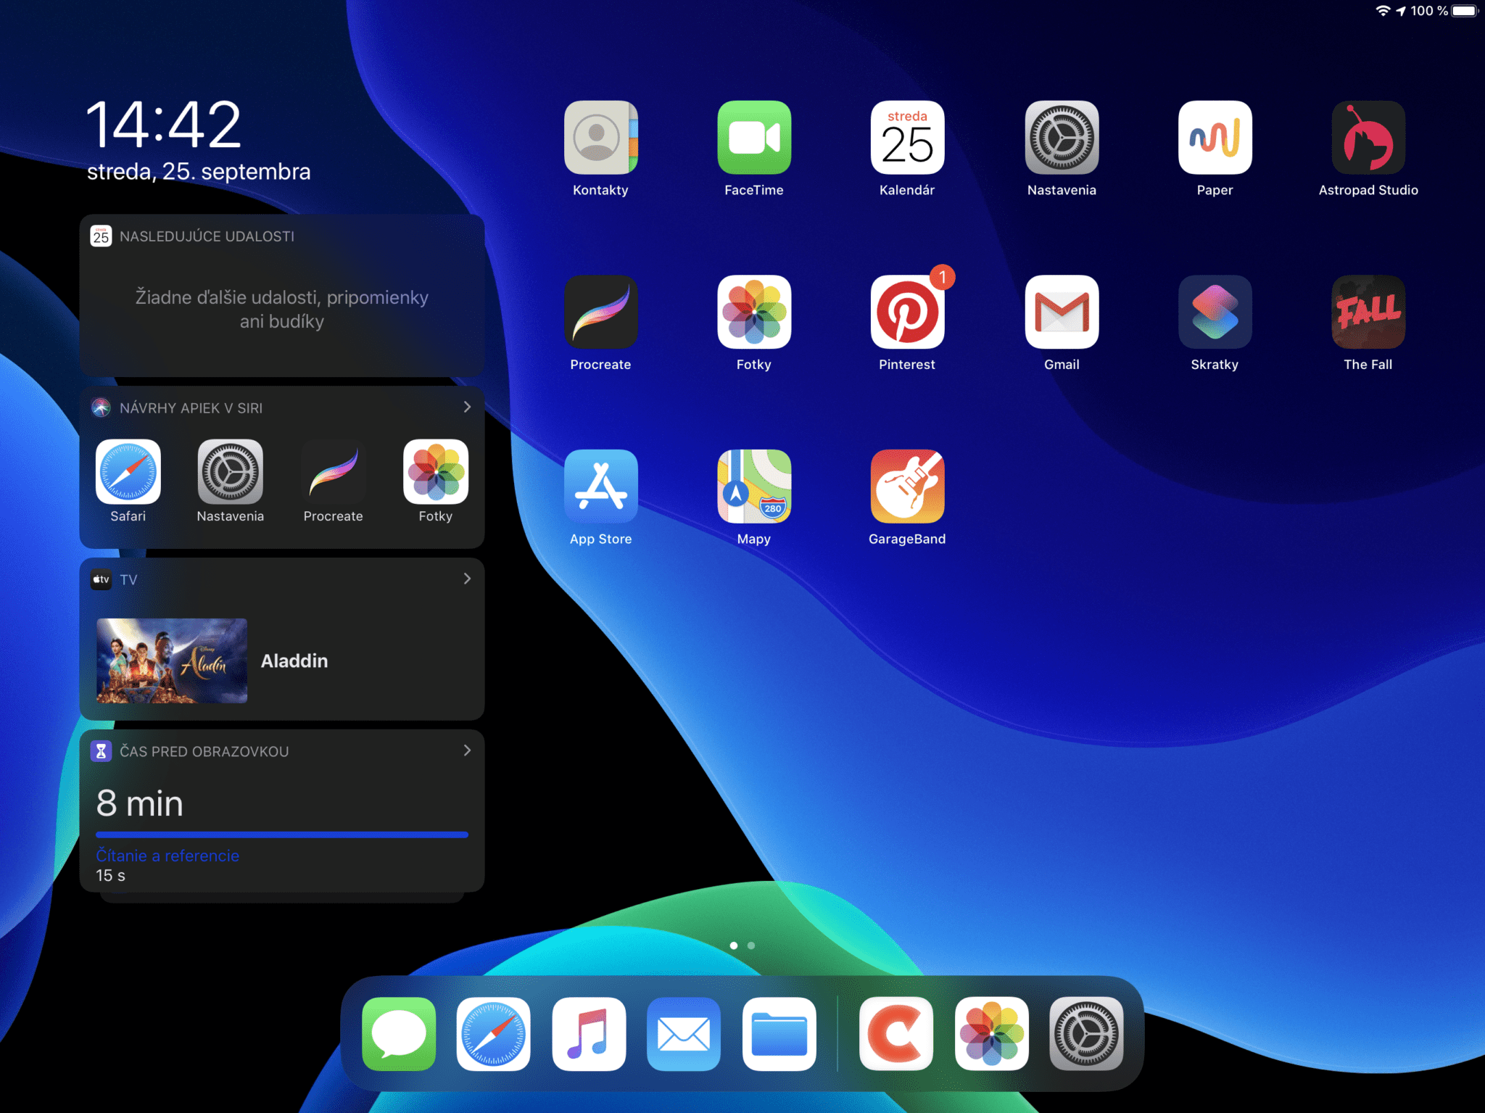Tap the Aladdin title in TV widget

(x=294, y=661)
